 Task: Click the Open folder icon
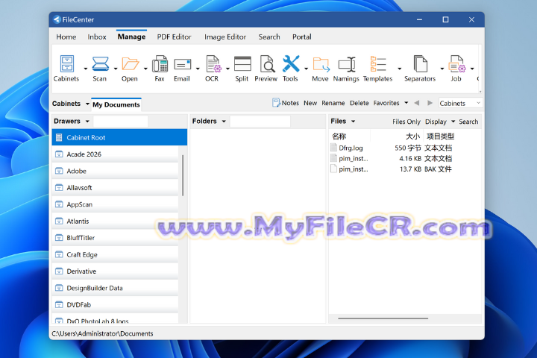(x=130, y=63)
